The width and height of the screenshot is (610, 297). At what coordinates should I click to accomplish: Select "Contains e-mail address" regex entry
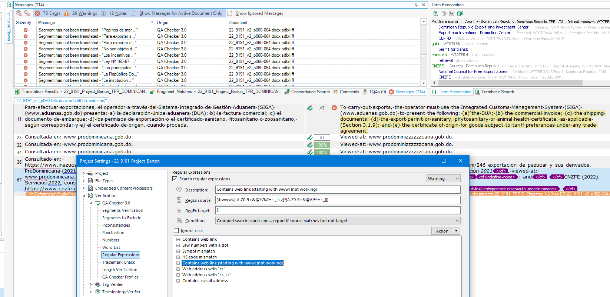[205, 281]
